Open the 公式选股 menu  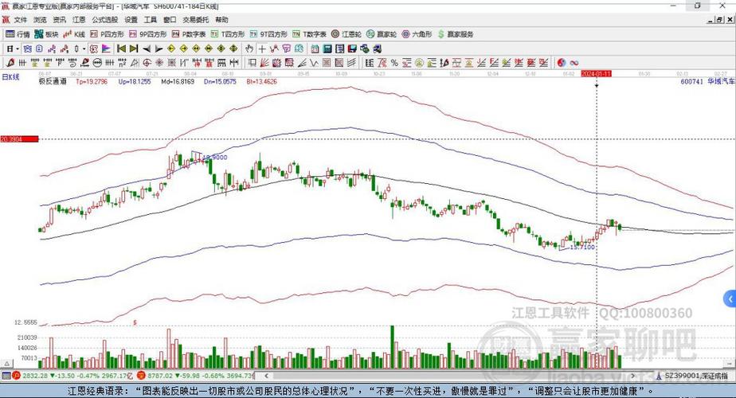tap(104, 20)
